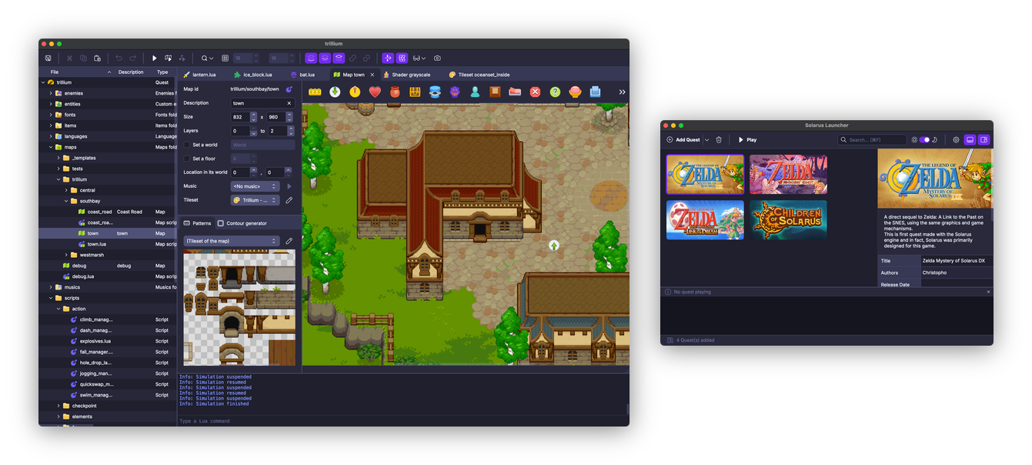Enable the Set a world checkbox
The height and width of the screenshot is (465, 1032).
[185, 144]
